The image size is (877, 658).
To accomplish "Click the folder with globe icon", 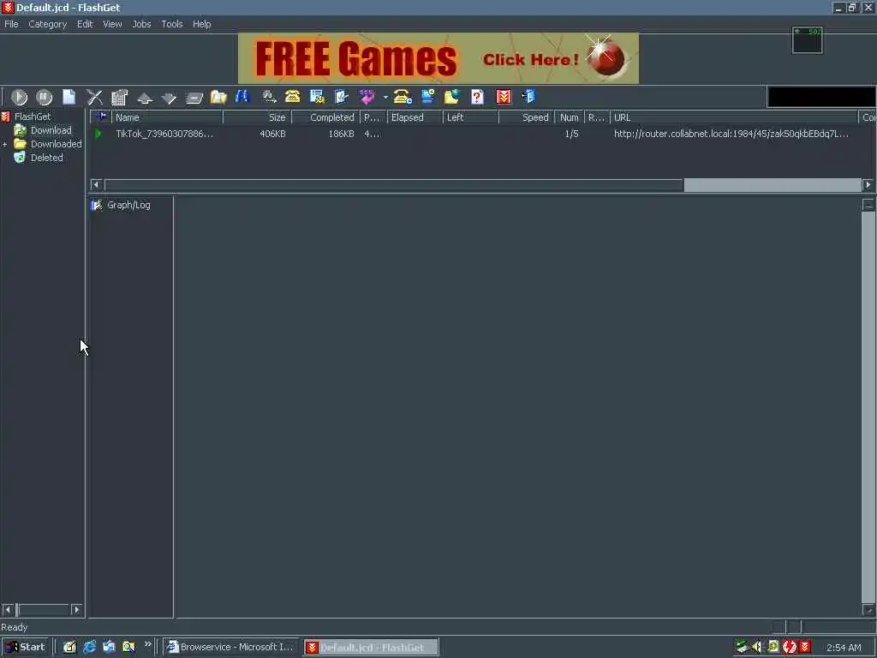I will [452, 97].
